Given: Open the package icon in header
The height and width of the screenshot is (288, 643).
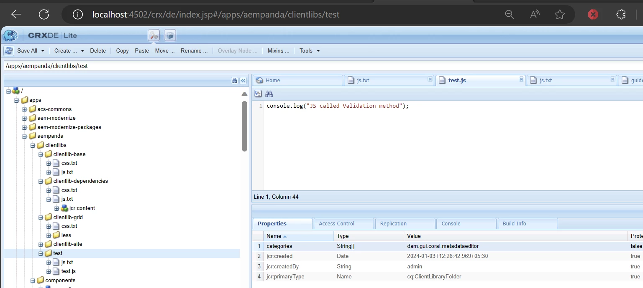Looking at the screenshot, I should pyautogui.click(x=170, y=35).
